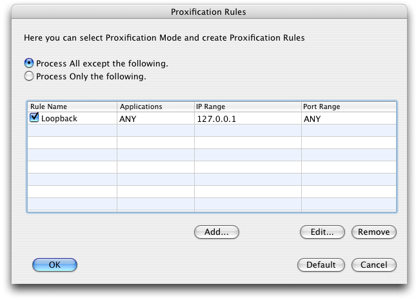
Task: Click the Rule Name column header
Action: pyautogui.click(x=72, y=106)
